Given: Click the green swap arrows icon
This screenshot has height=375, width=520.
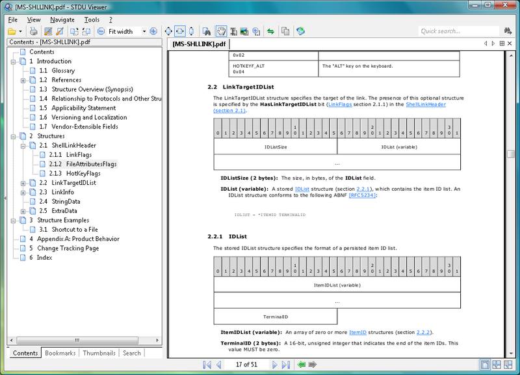Looking at the screenshot, I should tap(270, 31).
